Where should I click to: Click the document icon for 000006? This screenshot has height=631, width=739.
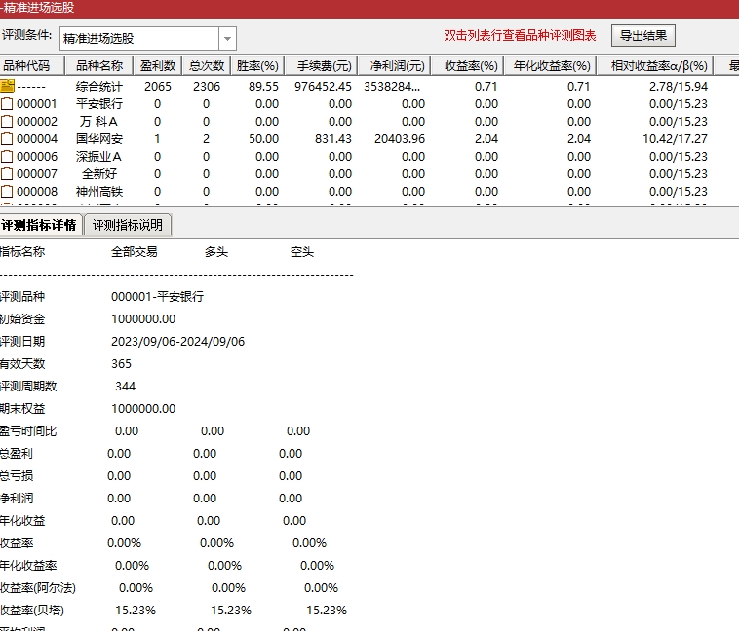coord(7,157)
